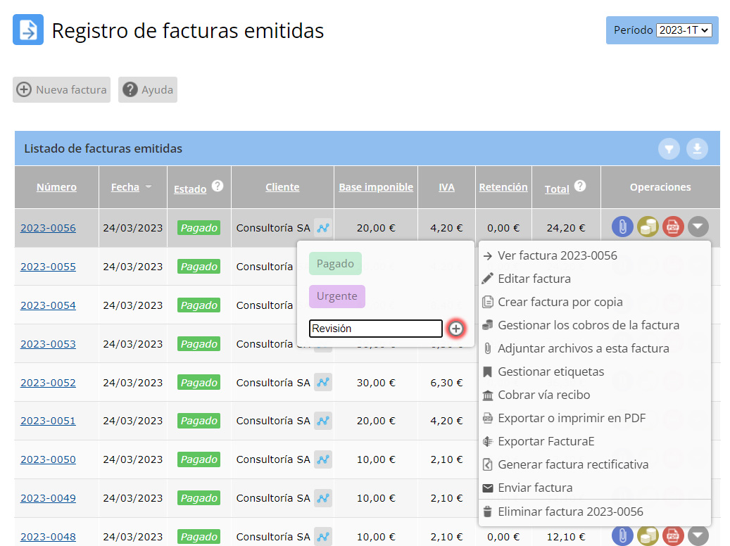Click the add-tag plus button next to Revisión

(455, 329)
